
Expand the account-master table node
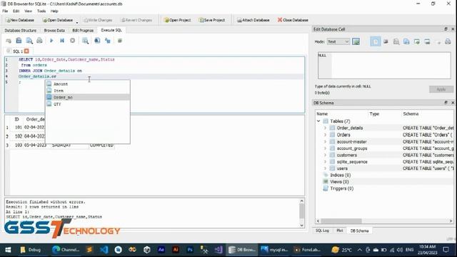tap(326, 141)
